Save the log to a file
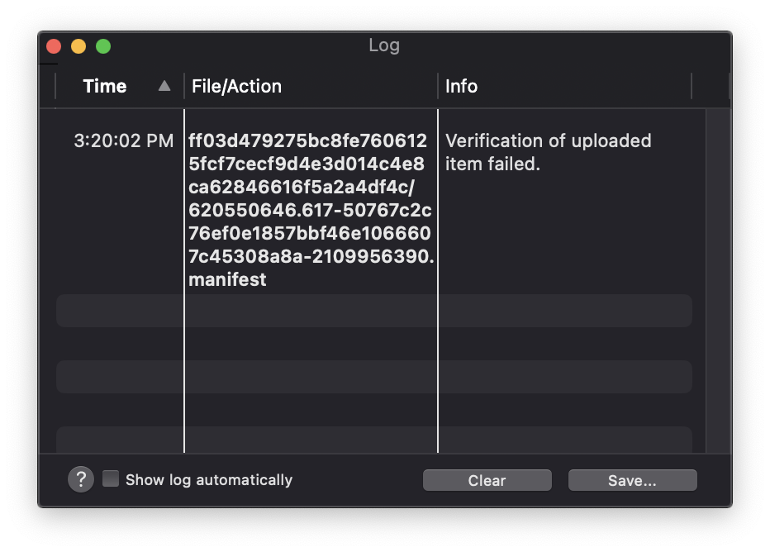The width and height of the screenshot is (770, 552). point(633,480)
